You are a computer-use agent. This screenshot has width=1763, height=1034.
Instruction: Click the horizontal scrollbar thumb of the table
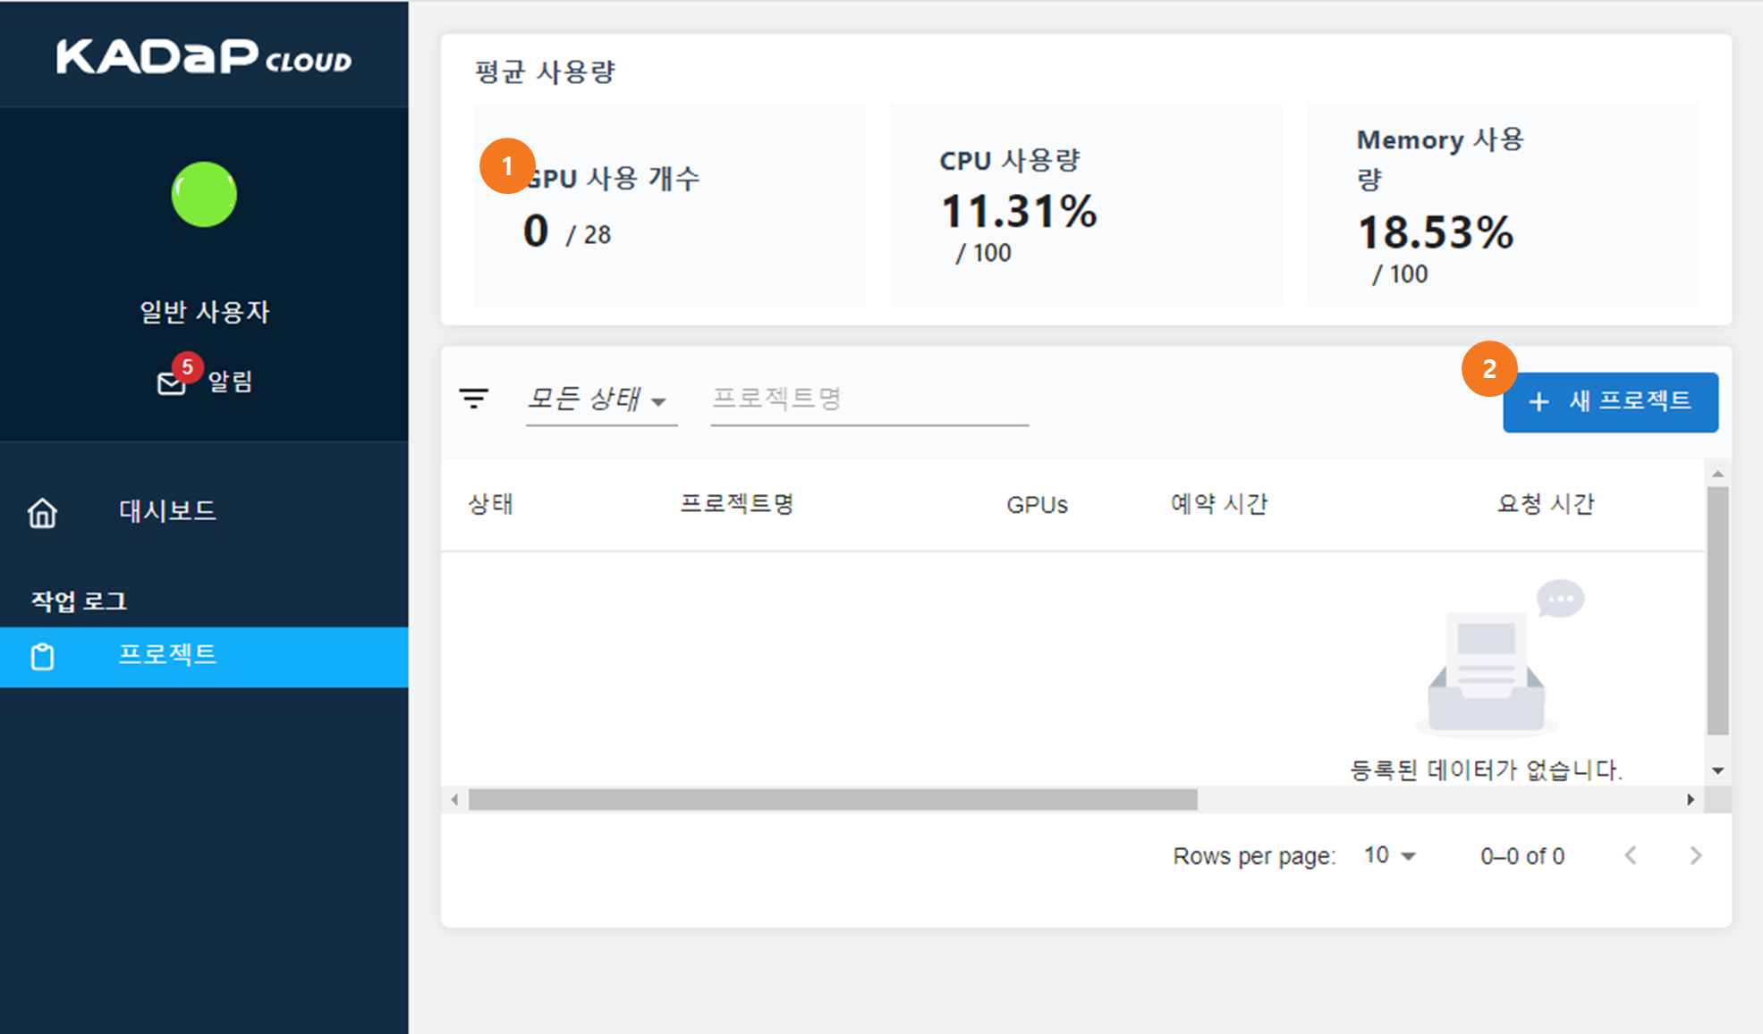(x=832, y=799)
